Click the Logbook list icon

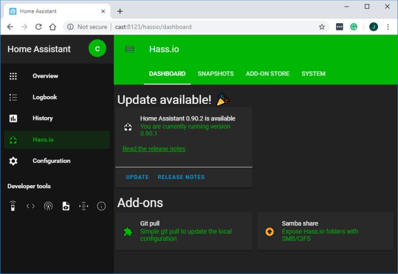13,97
